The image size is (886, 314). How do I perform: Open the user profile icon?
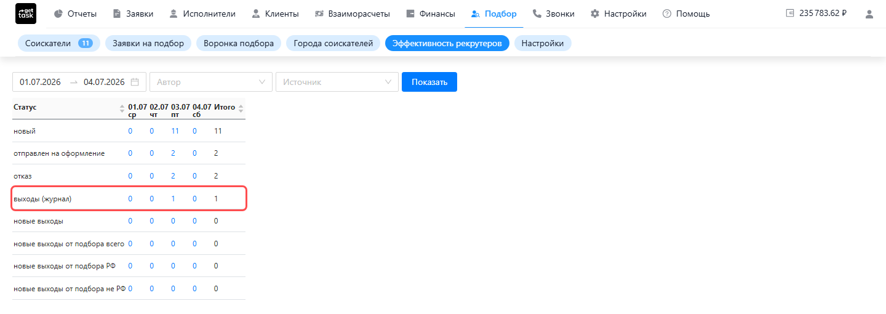[x=869, y=14]
